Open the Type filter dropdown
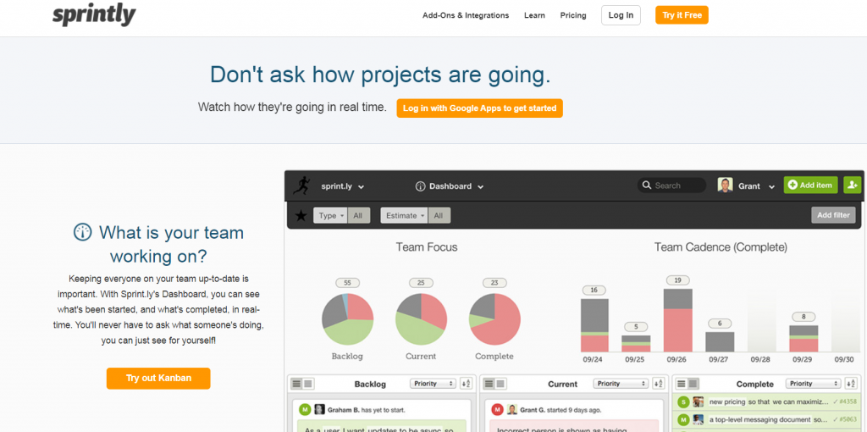 pos(331,216)
